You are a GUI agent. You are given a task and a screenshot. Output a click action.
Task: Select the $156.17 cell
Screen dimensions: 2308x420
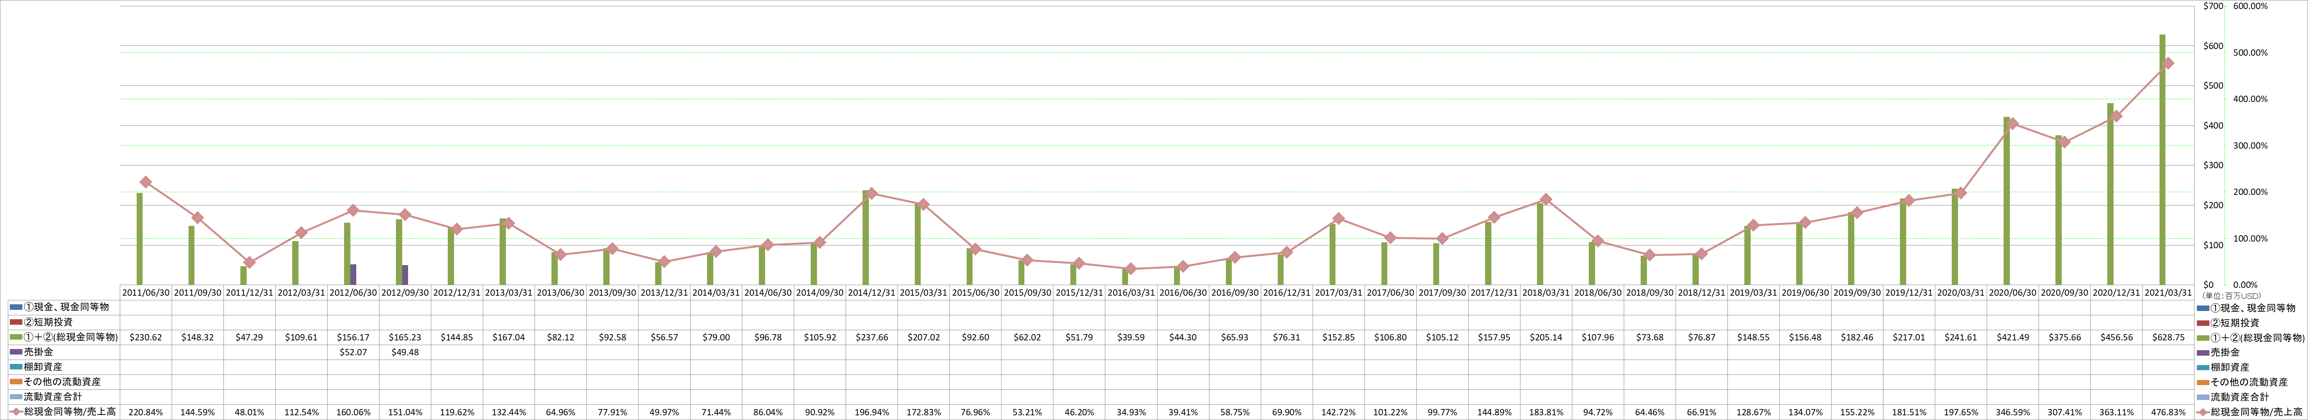(x=353, y=338)
